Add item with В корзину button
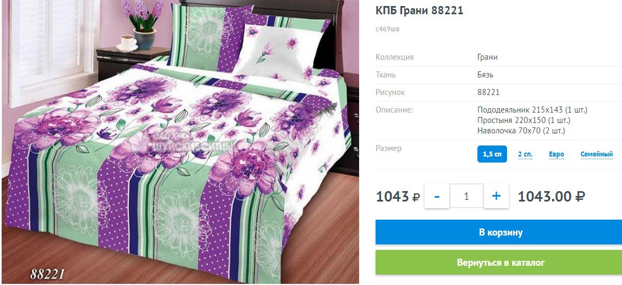Viewport: 622px width, 285px height. pyautogui.click(x=499, y=232)
